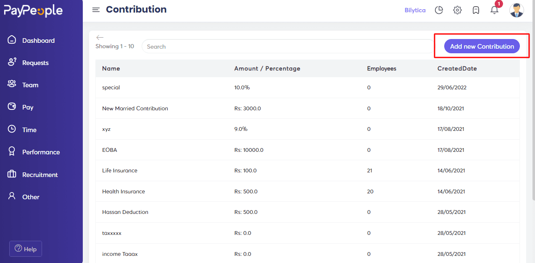Viewport: 535px width, 263px height.
Task: Select the 'income Taaax' row
Action: tap(308, 253)
